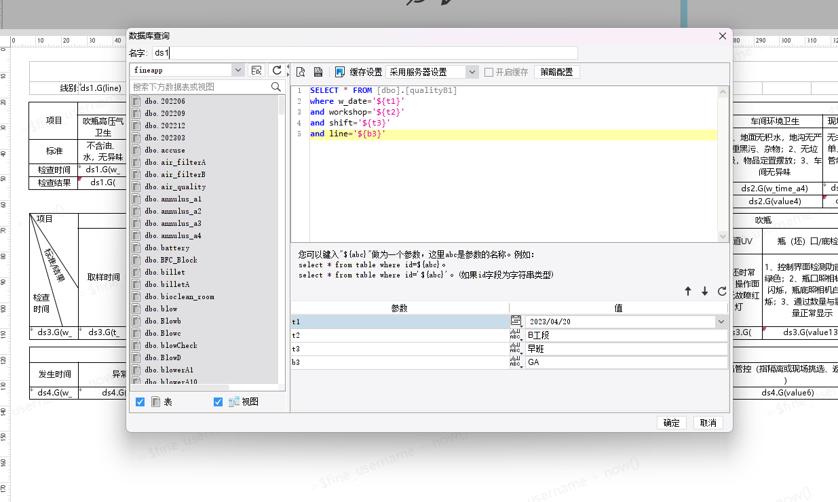Screen dimensions: 838x502
Task: Click the 策略配置 button
Action: 556,72
